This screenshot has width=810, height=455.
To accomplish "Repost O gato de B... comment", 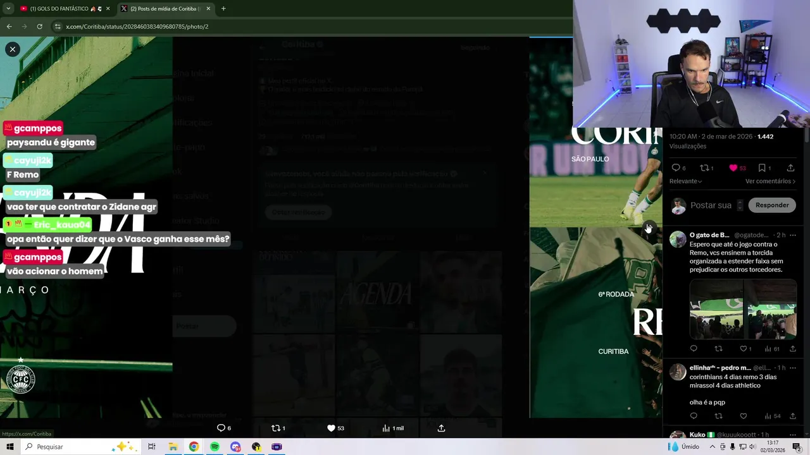I will 718,348.
